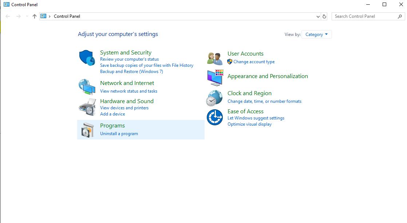Open the "View by" Category dropdown
The image size is (407, 223).
(316, 34)
